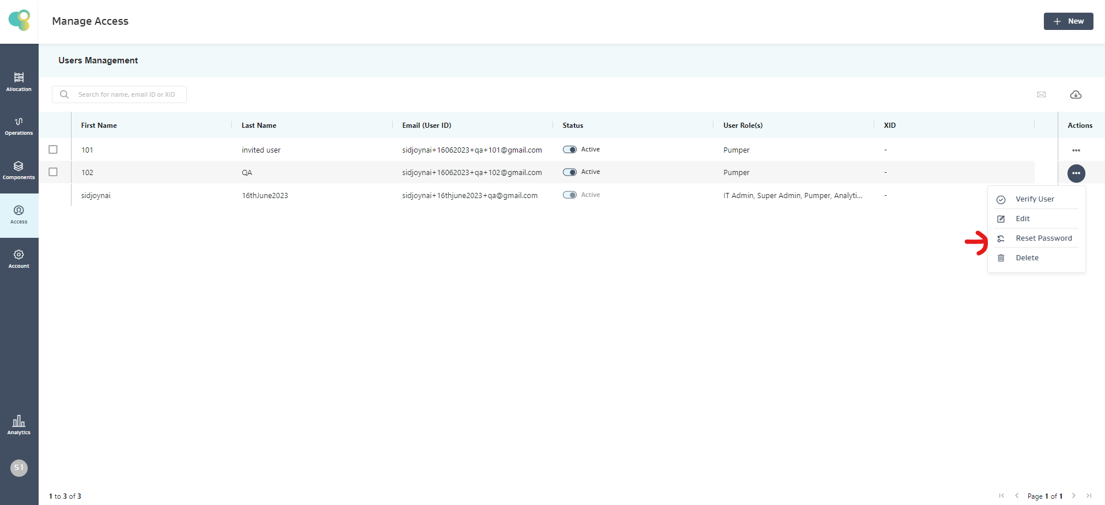This screenshot has width=1105, height=505.
Task: Go to Components in sidebar
Action: [19, 170]
